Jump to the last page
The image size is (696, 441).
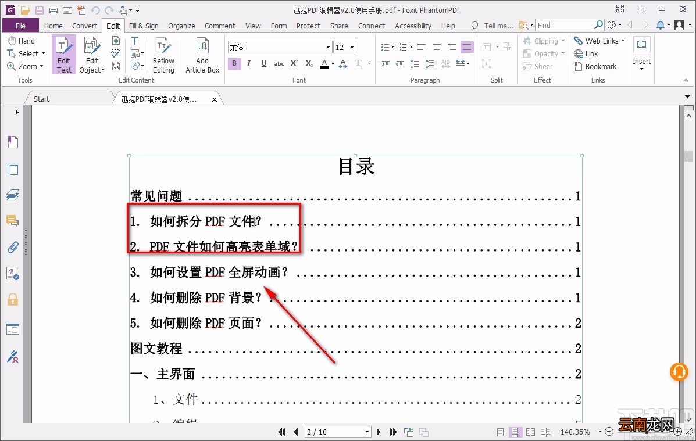coord(393,432)
